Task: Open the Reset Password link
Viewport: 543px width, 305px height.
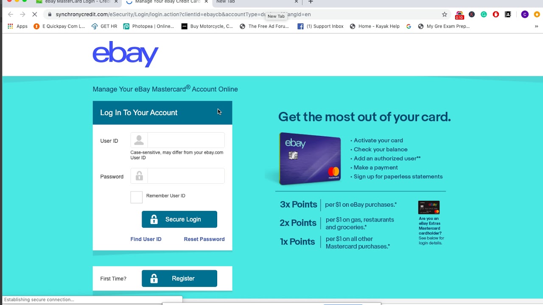Action: click(x=204, y=239)
